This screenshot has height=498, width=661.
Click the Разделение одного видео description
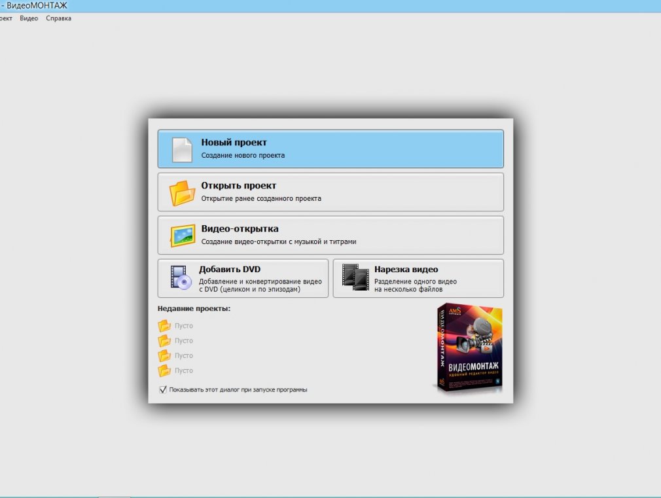point(415,285)
